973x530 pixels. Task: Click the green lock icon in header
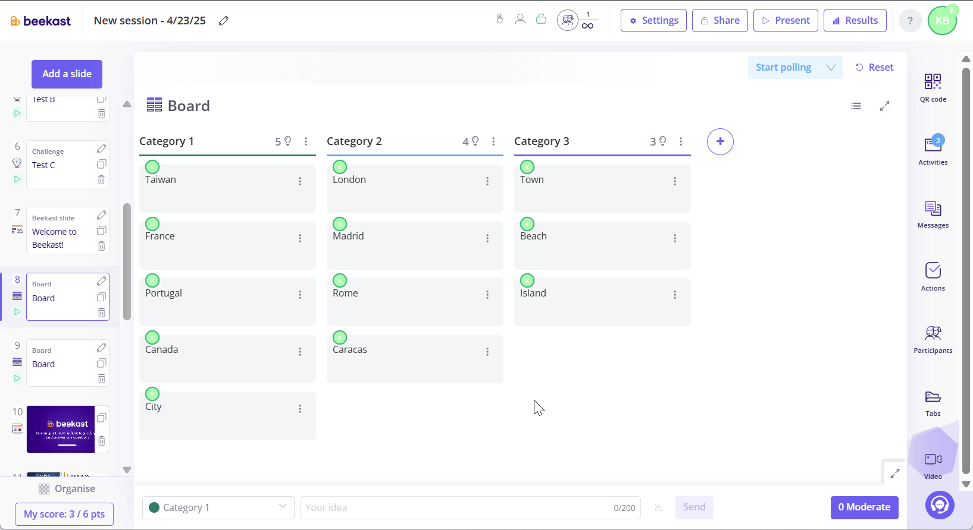541,19
